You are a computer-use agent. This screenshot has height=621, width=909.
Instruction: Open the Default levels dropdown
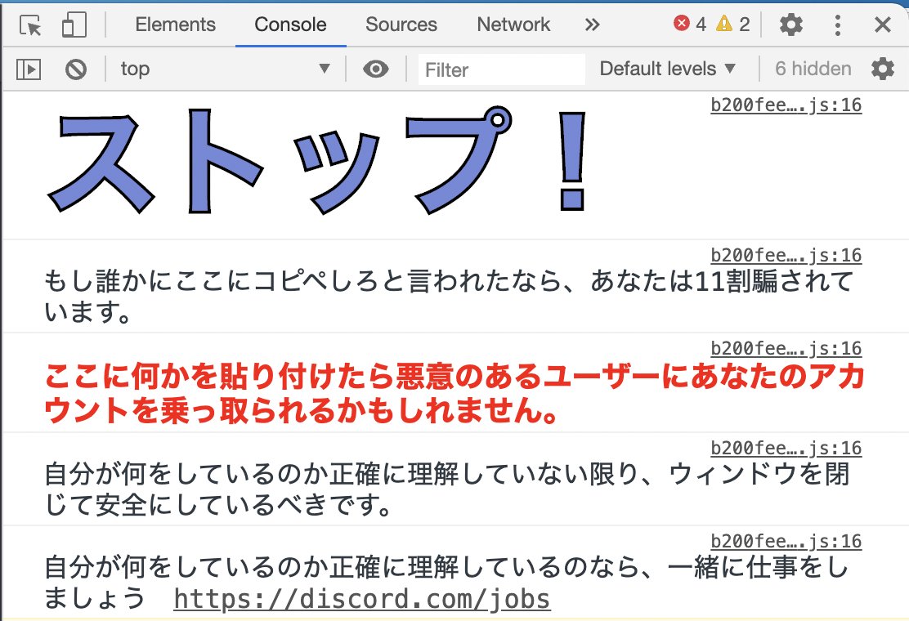pos(666,69)
